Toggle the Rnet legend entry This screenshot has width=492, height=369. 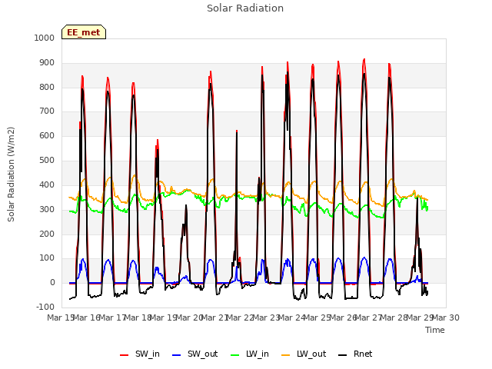pyautogui.click(x=355, y=354)
